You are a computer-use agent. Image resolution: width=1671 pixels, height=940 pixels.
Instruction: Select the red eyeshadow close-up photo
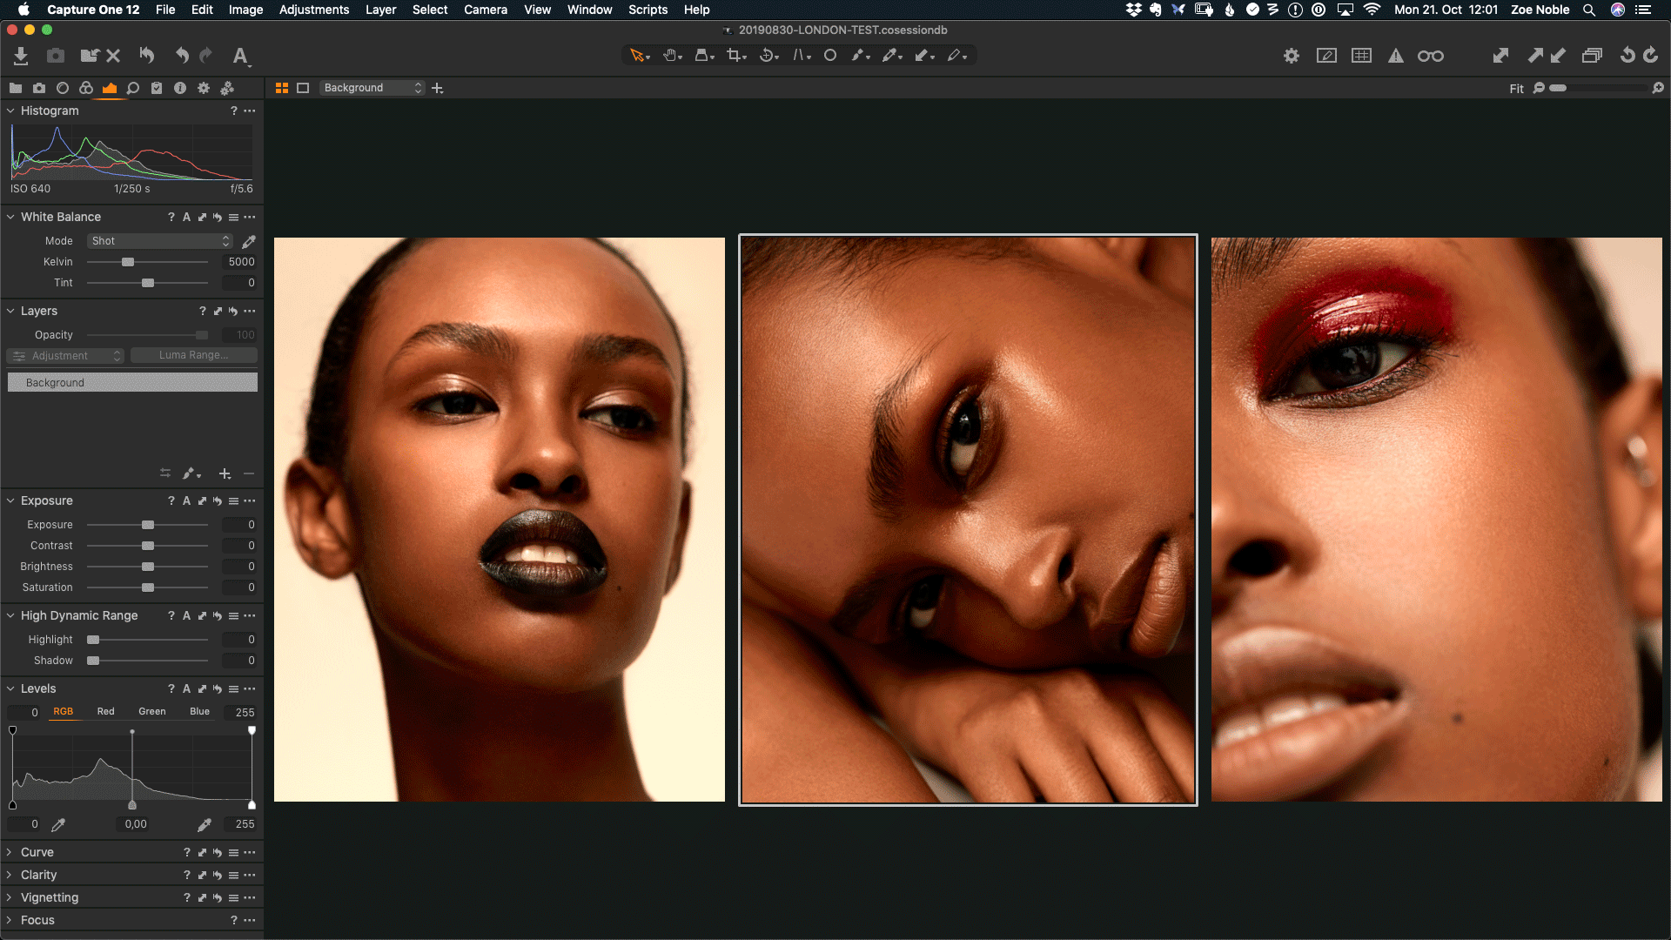1436,520
